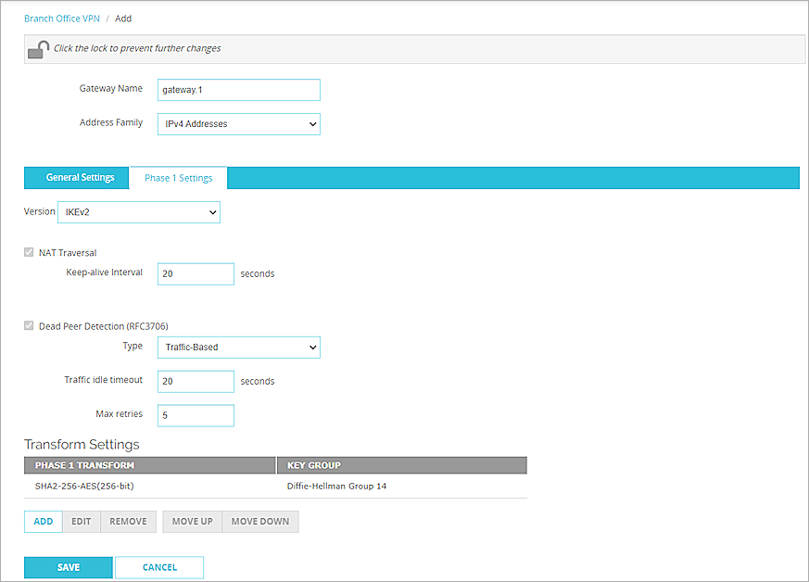This screenshot has width=809, height=582.
Task: Select the Phase 1 Settings tab
Action: coord(178,177)
